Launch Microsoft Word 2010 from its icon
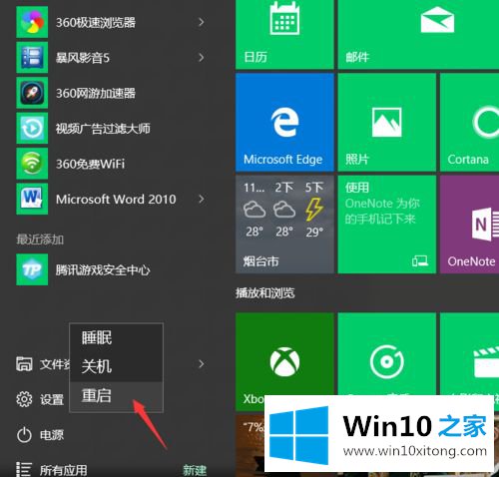 [x=32, y=199]
